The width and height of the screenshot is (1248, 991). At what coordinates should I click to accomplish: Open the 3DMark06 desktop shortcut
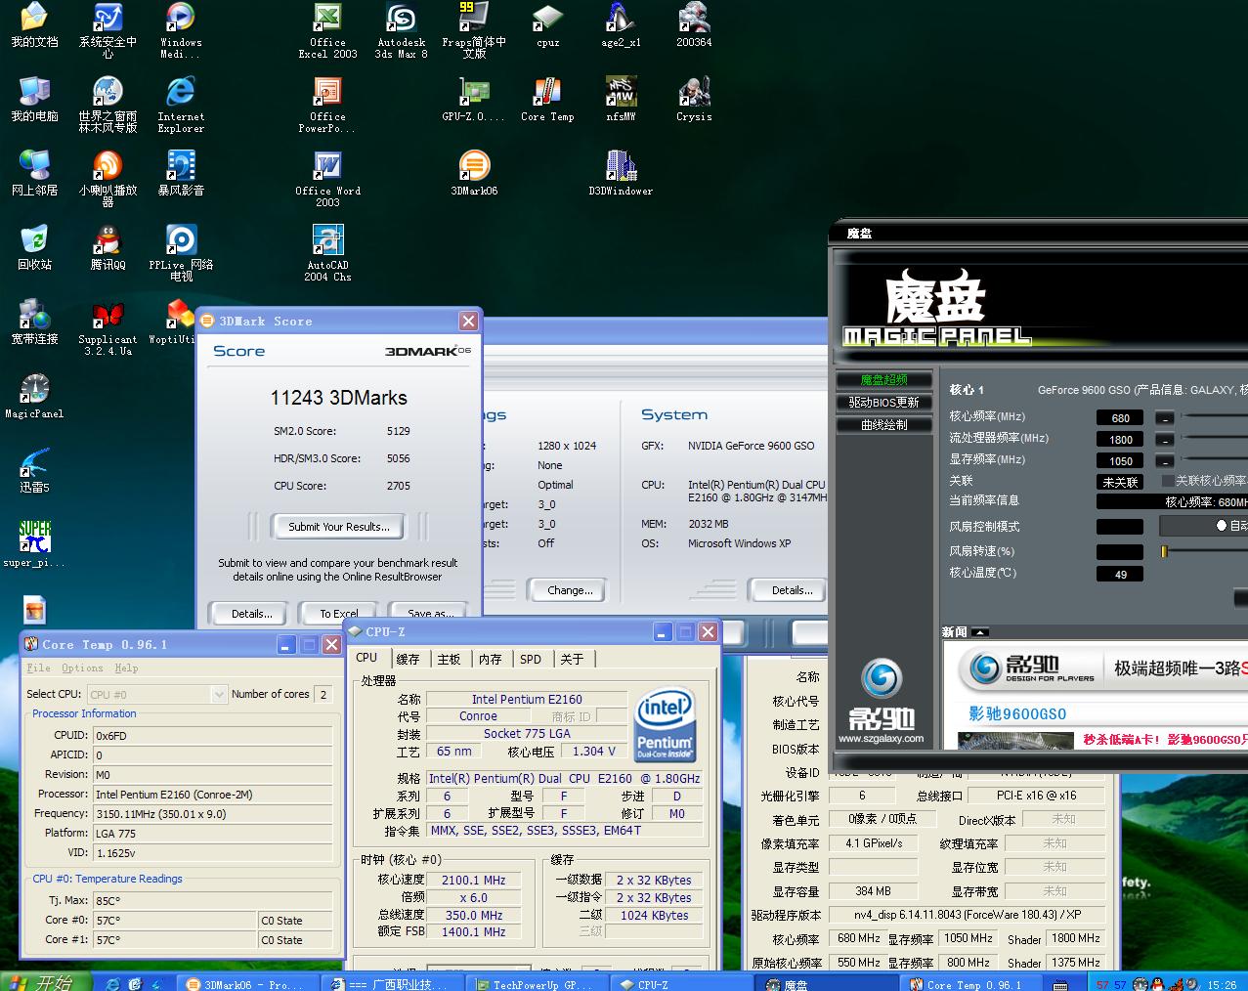pyautogui.click(x=474, y=174)
